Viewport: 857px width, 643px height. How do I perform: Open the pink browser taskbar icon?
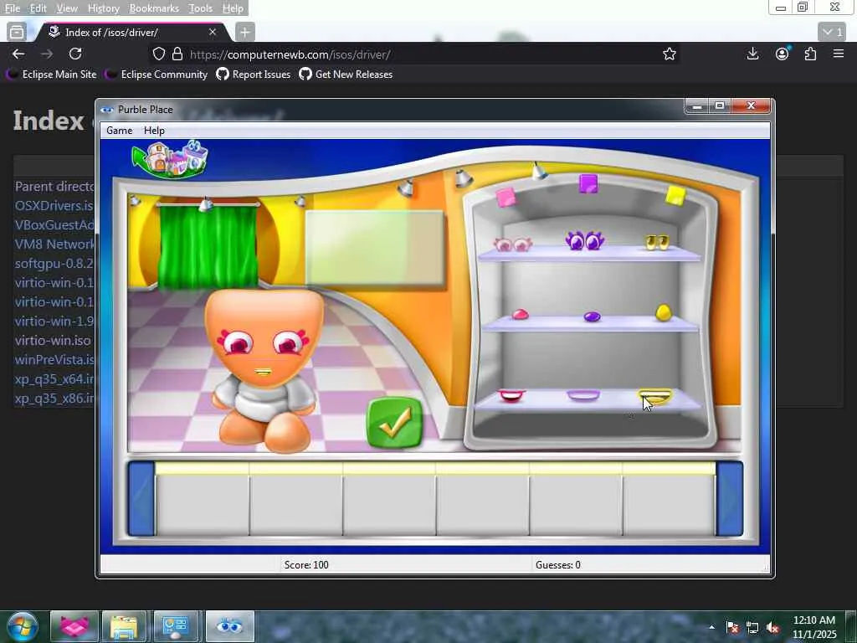[74, 626]
